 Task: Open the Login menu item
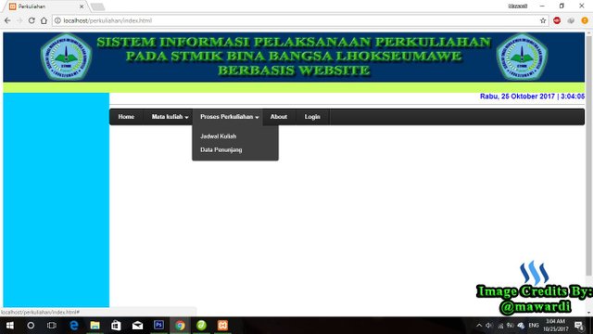pyautogui.click(x=312, y=117)
